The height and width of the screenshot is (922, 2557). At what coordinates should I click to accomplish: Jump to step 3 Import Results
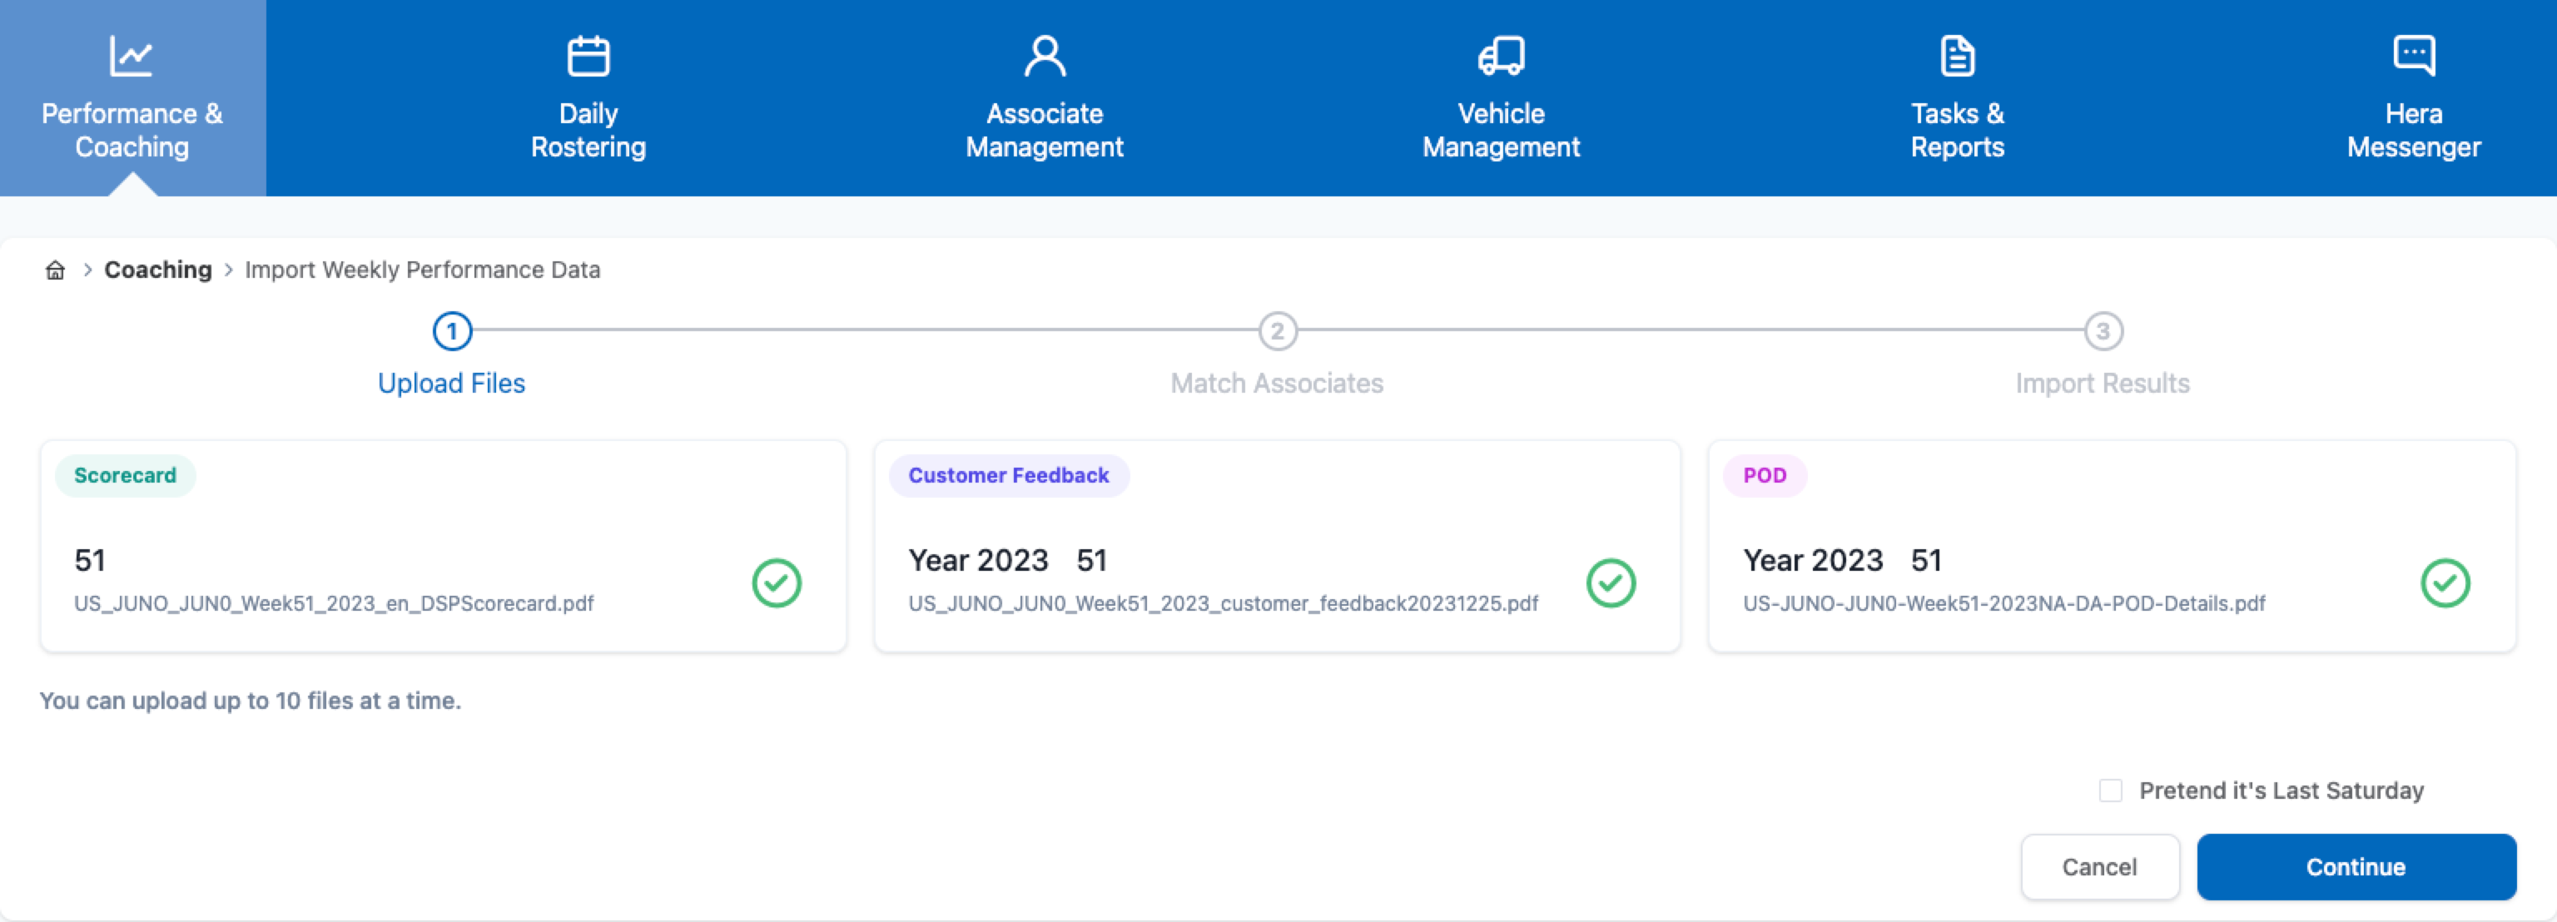[x=2103, y=331]
